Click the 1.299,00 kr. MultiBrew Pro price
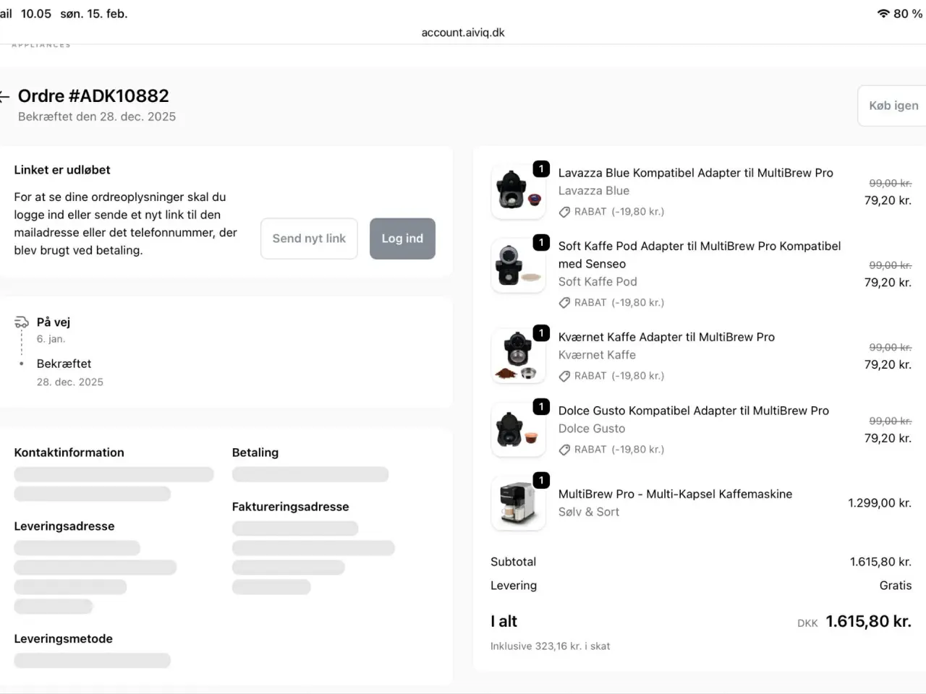Viewport: 926px width, 694px height. 880,503
